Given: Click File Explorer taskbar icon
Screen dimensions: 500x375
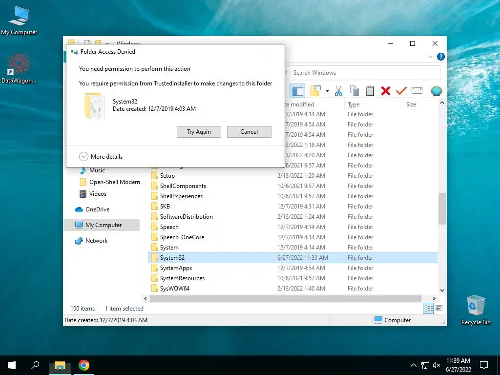Looking at the screenshot, I should [60, 365].
